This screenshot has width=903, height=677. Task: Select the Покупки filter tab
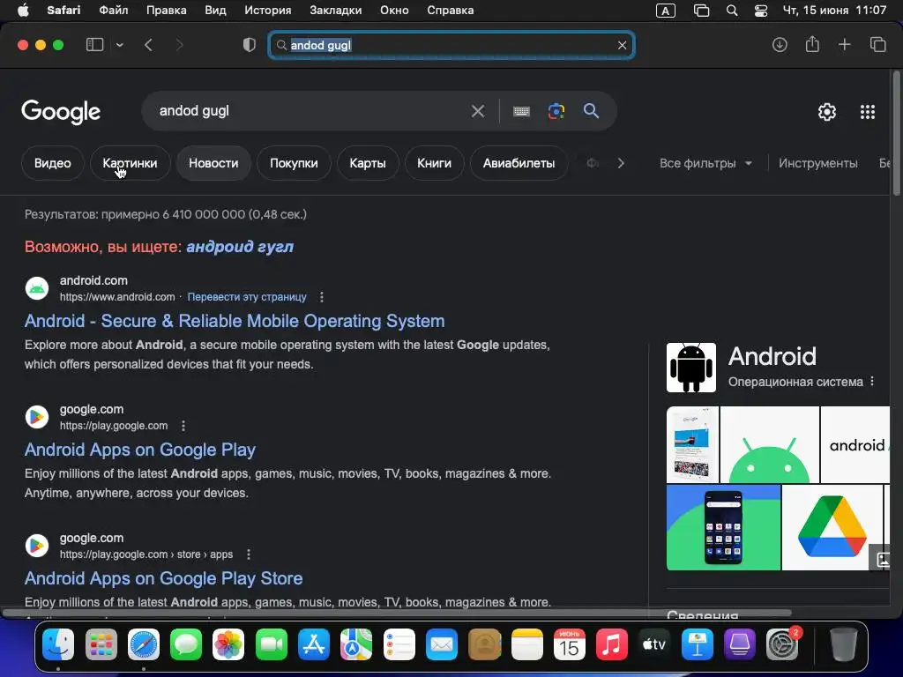point(294,163)
